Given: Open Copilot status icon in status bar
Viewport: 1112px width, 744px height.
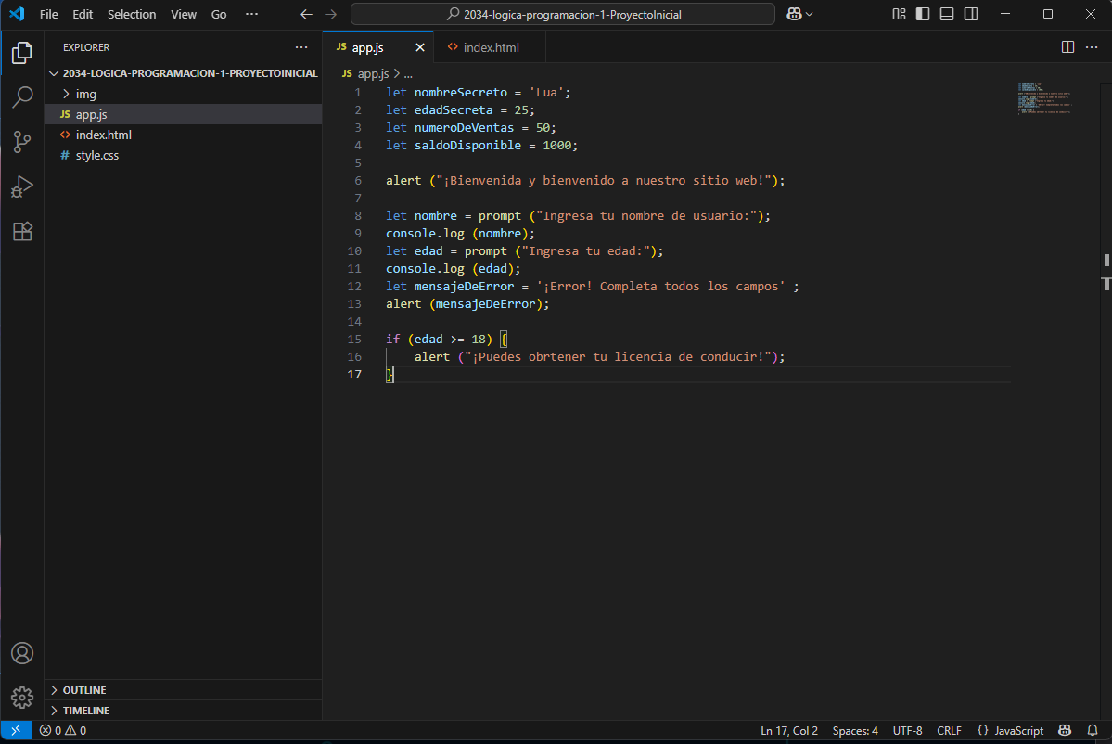Looking at the screenshot, I should tap(1065, 730).
